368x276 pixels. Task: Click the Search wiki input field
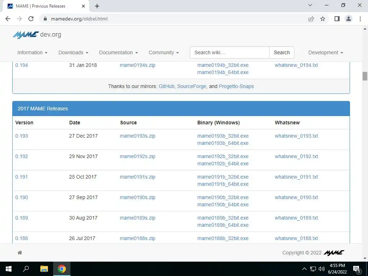[x=230, y=52]
